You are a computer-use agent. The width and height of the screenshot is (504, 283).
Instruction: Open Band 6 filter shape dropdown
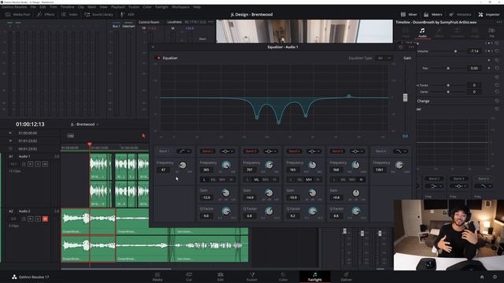[x=401, y=151]
